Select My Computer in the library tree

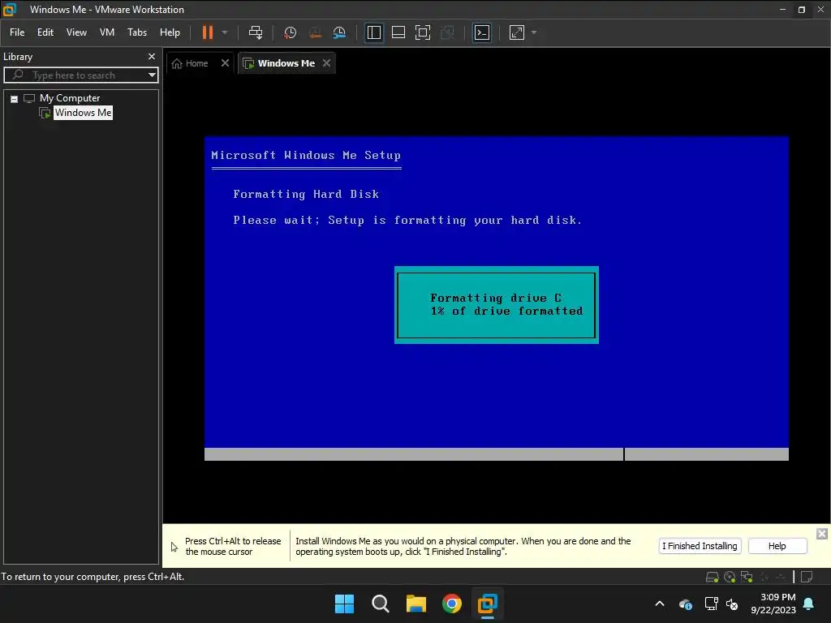click(x=70, y=98)
